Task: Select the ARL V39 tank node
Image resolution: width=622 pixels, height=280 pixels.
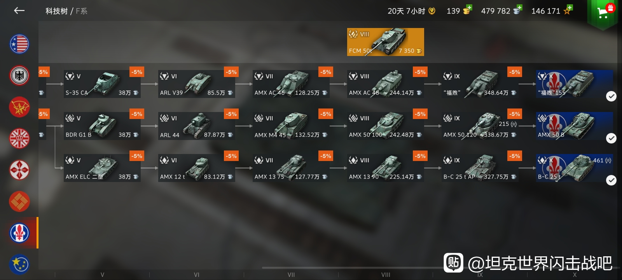Action: click(196, 84)
